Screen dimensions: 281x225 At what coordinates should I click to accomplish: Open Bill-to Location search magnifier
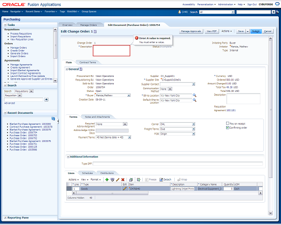[x=195, y=95]
